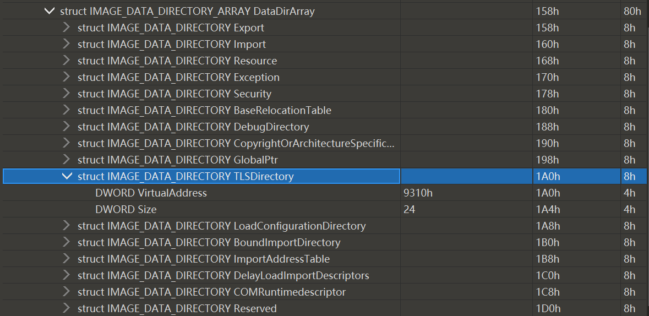Screen dimensions: 649x316
Task: Click the VirtualAddress value 9310h
Action: click(x=418, y=193)
